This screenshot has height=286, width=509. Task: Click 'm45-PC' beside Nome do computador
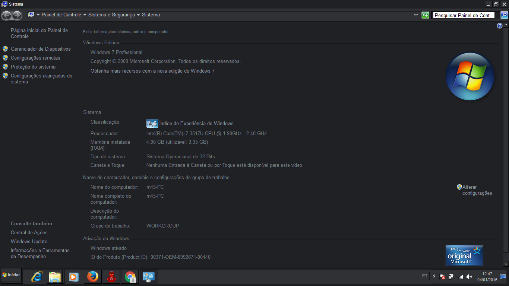155,187
